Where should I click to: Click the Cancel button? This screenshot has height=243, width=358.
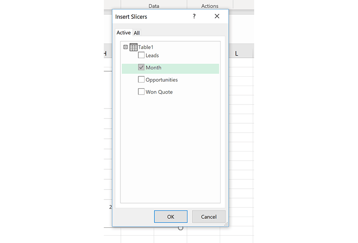tap(209, 217)
